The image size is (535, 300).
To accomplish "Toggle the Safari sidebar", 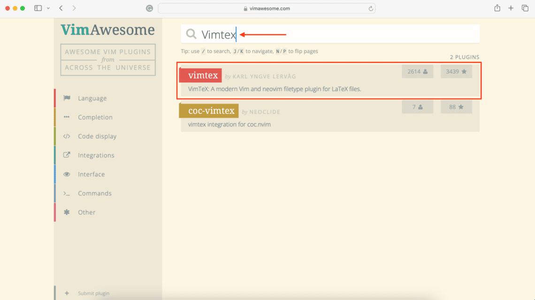I will (x=38, y=8).
